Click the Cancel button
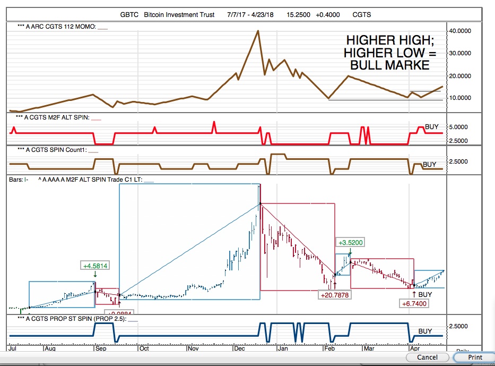The width and height of the screenshot is (495, 366). (427, 357)
